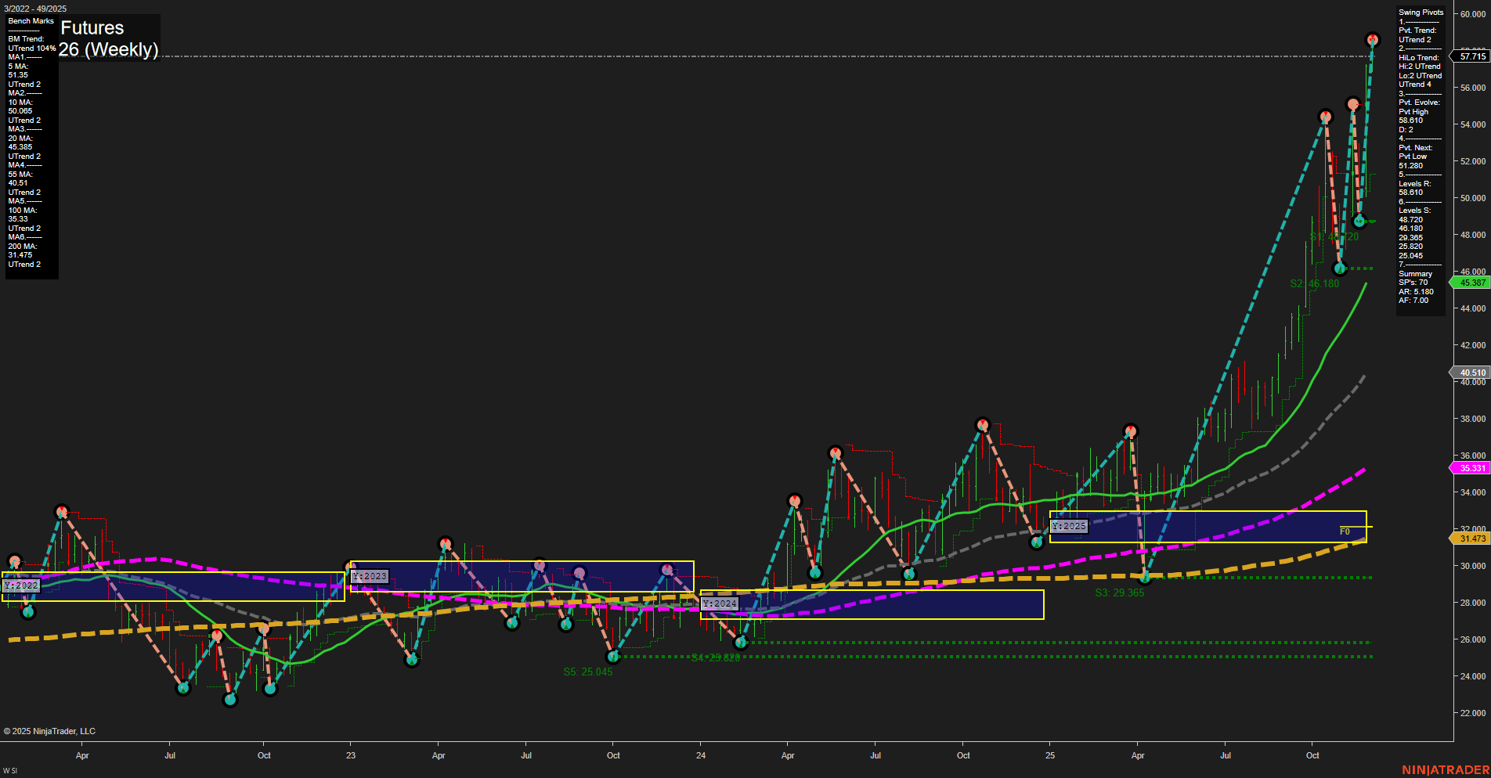Screen dimensions: 1491x778
Task: Collapse the Swing Pivots panel
Action: [x=1420, y=12]
